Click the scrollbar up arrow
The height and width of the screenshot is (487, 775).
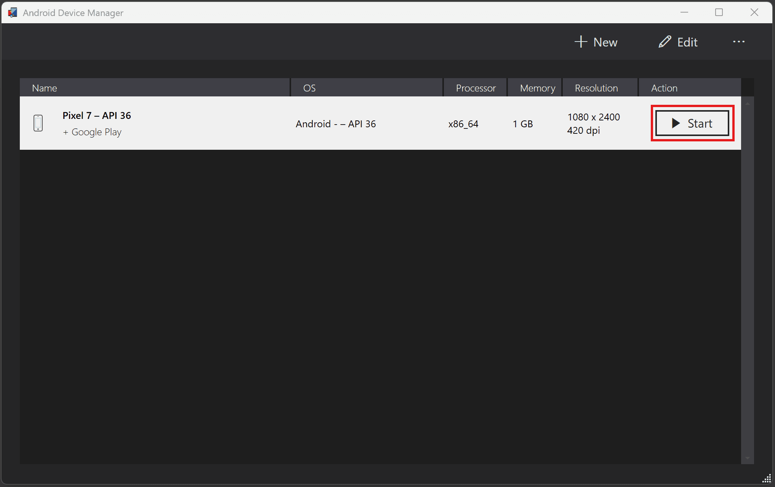[748, 103]
